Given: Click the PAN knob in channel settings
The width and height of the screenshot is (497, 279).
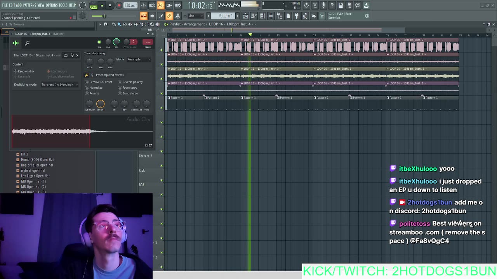Looking at the screenshot, I should [108, 42].
